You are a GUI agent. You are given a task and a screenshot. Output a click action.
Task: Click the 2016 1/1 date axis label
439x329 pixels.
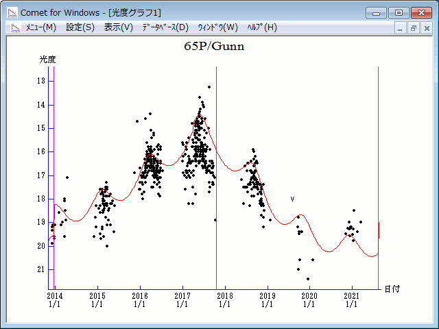click(140, 300)
